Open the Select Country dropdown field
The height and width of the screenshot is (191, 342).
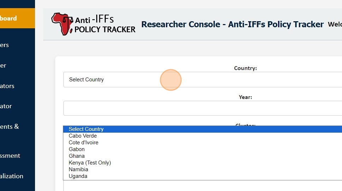(202, 80)
